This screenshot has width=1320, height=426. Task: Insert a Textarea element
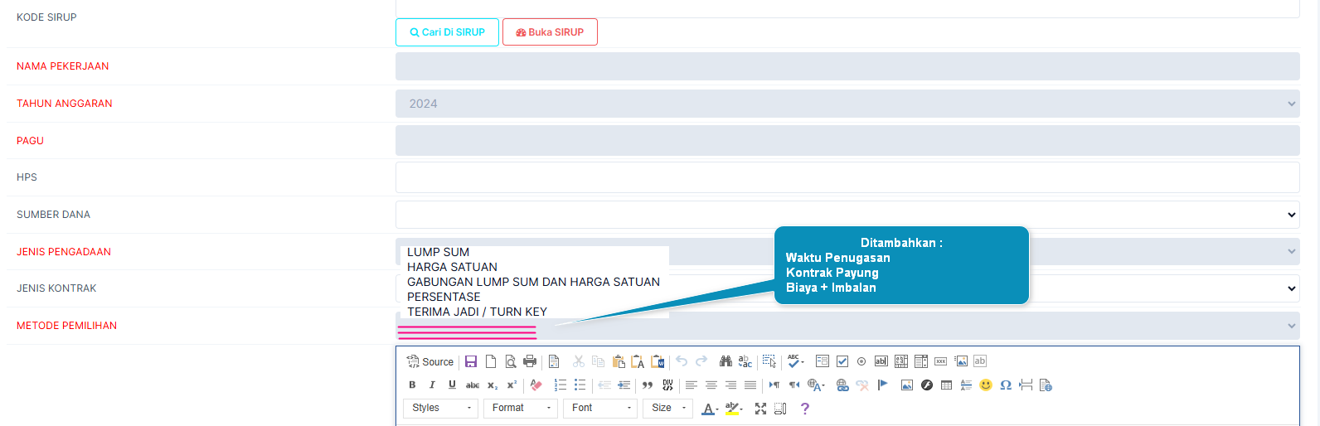[x=901, y=361]
